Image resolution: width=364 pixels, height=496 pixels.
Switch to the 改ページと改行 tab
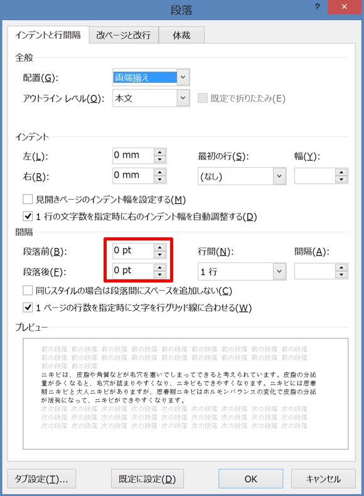pyautogui.click(x=124, y=35)
